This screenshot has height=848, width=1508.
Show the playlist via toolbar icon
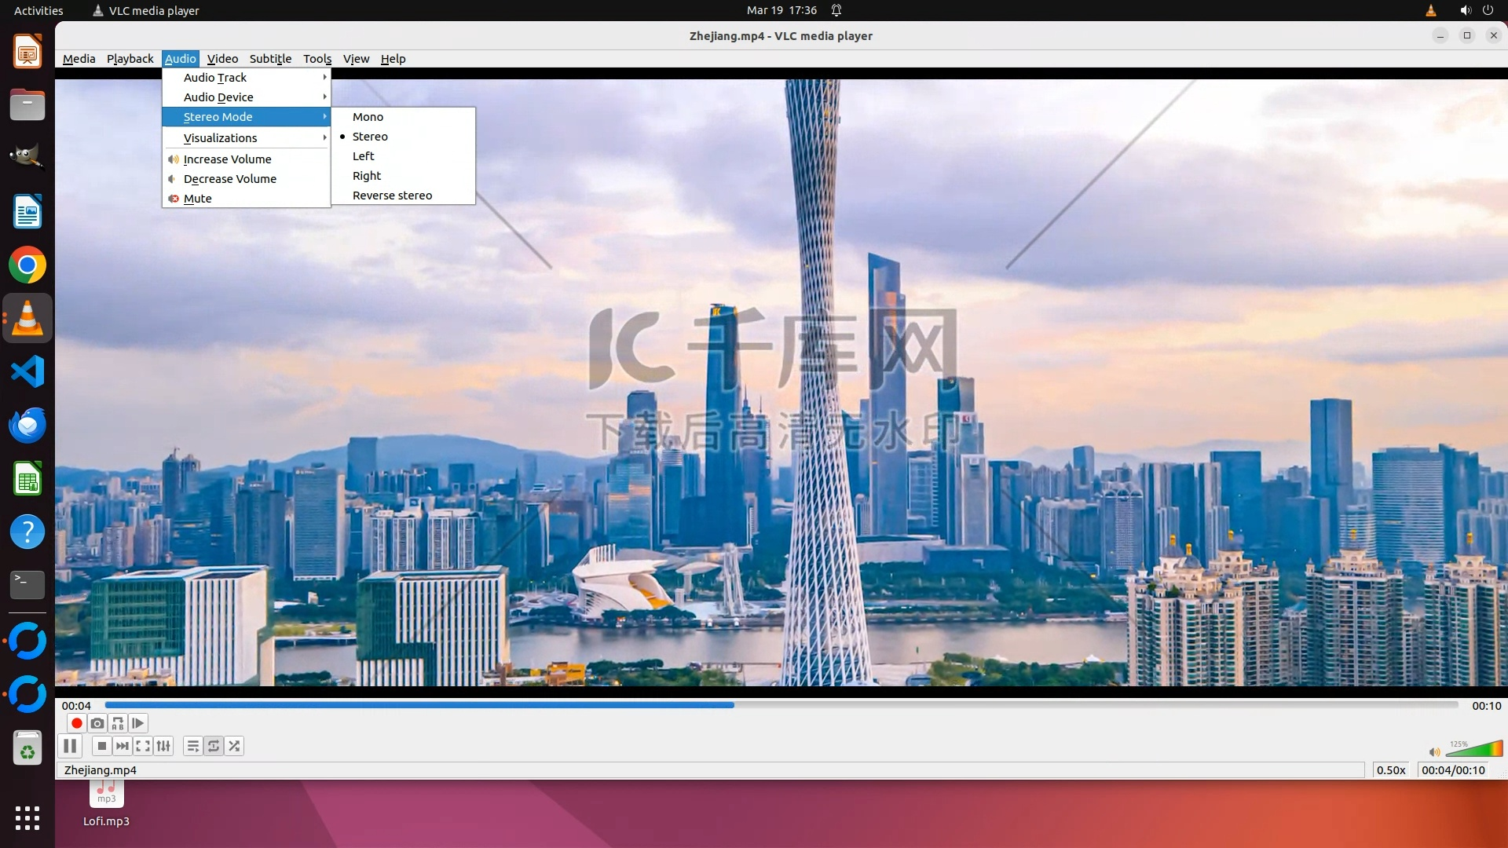coord(192,746)
